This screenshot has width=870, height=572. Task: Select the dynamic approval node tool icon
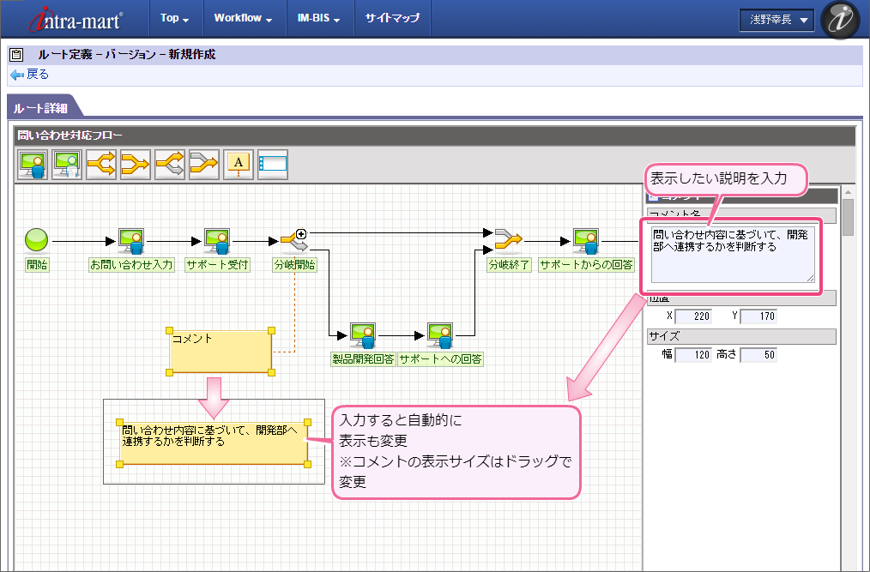67,164
